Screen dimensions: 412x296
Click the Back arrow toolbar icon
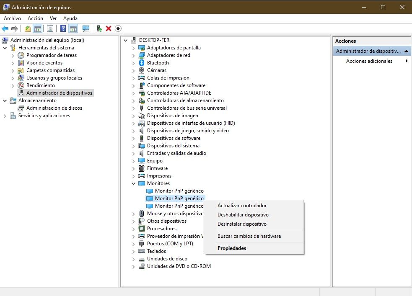(x=5, y=28)
